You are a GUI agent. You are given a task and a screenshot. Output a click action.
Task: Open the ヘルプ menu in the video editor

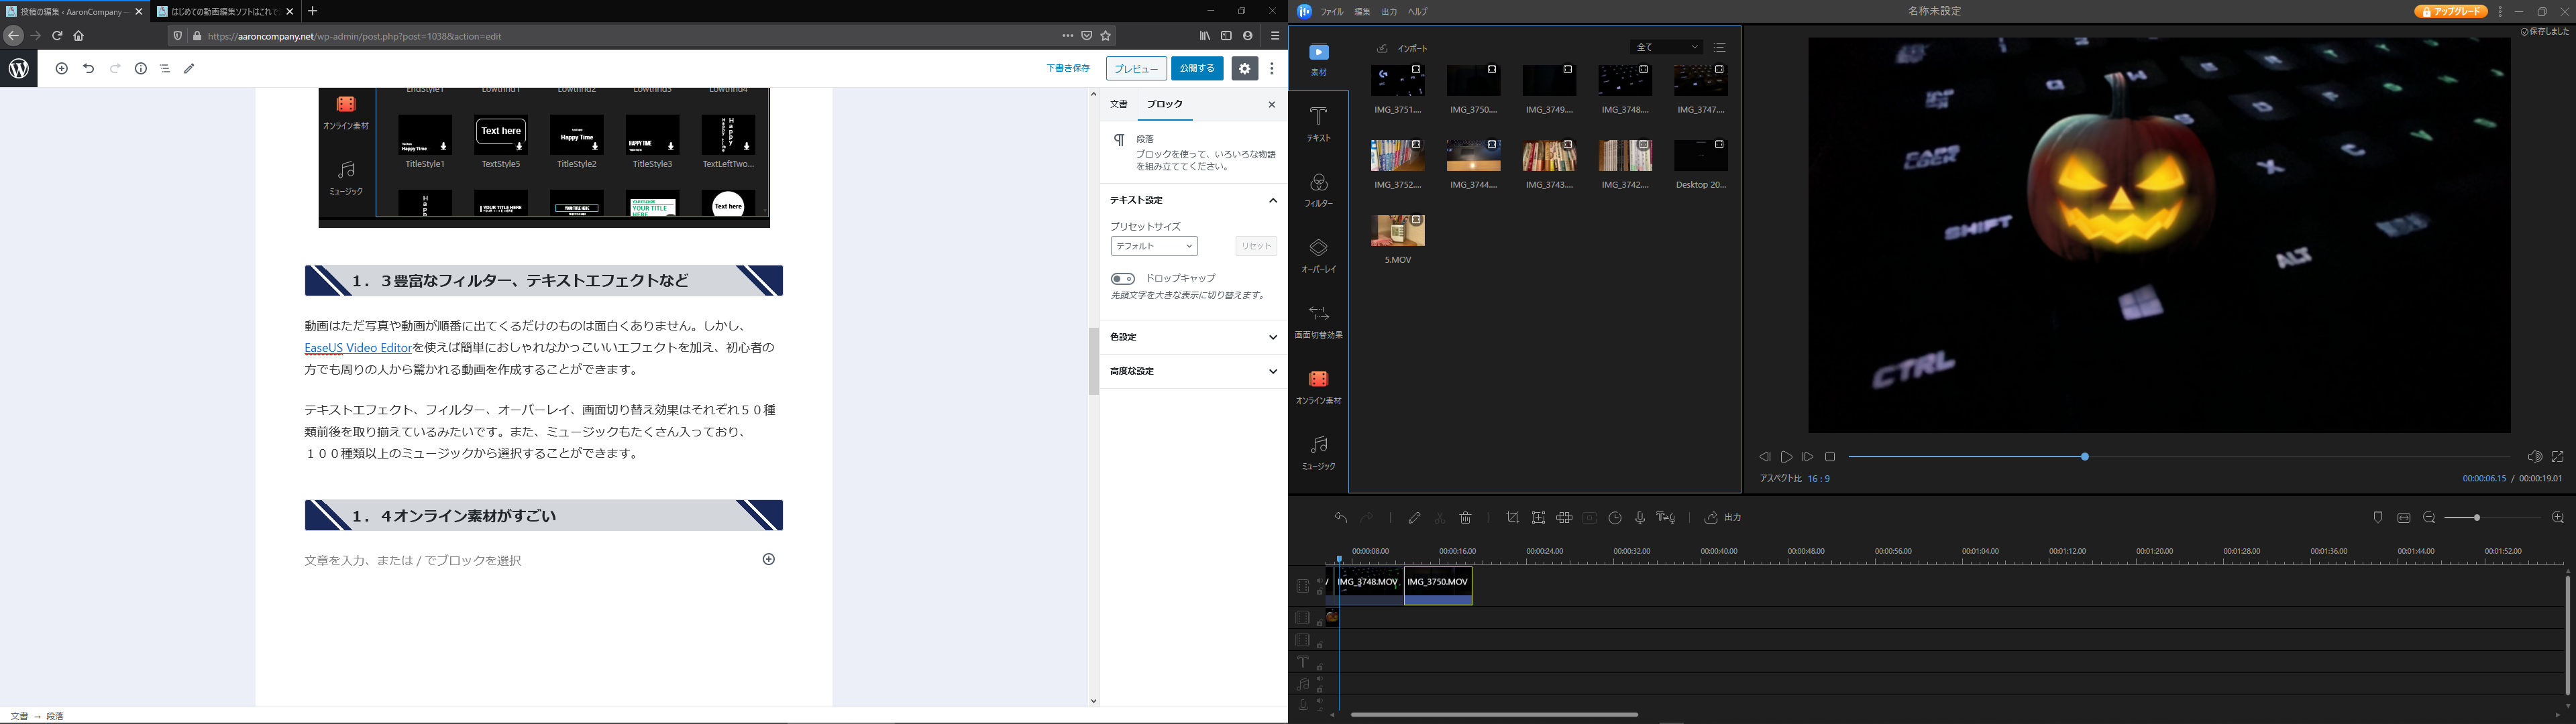point(1418,12)
